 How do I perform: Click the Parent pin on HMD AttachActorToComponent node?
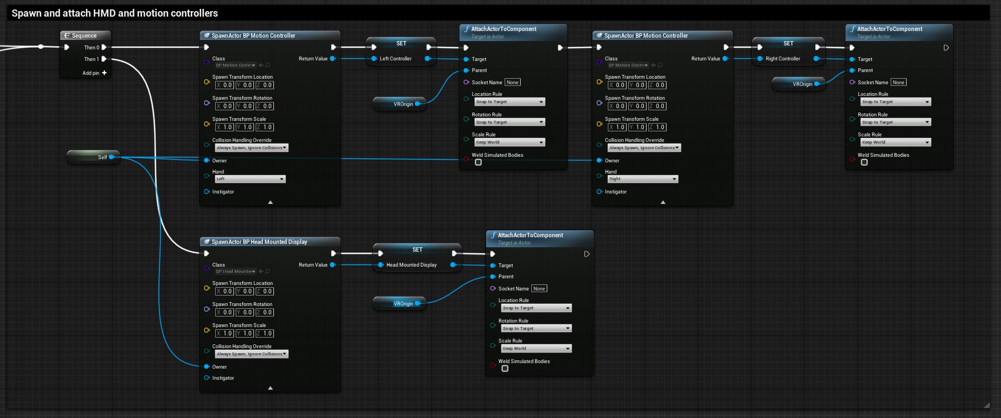point(493,277)
